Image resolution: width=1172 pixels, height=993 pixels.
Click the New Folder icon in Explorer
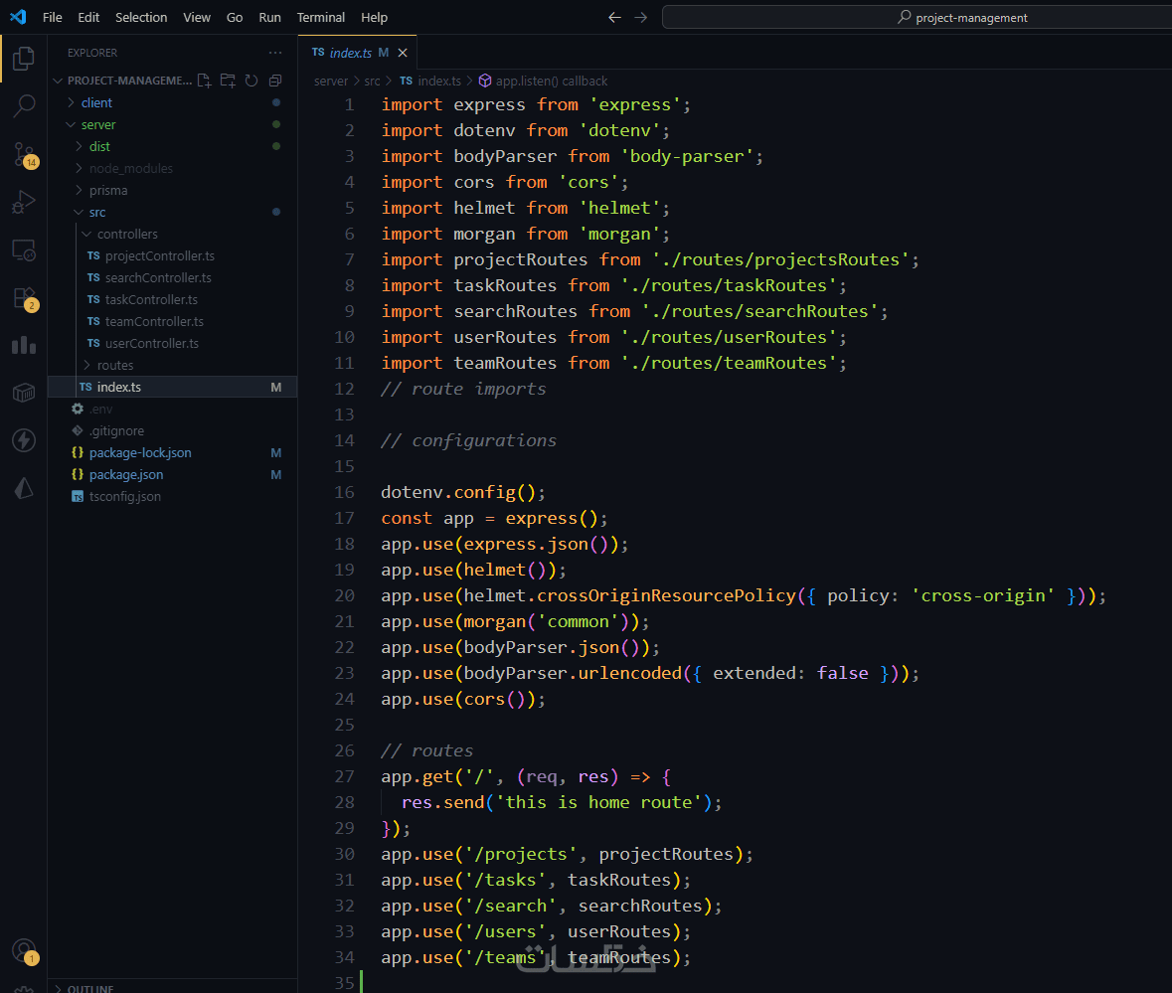point(228,81)
